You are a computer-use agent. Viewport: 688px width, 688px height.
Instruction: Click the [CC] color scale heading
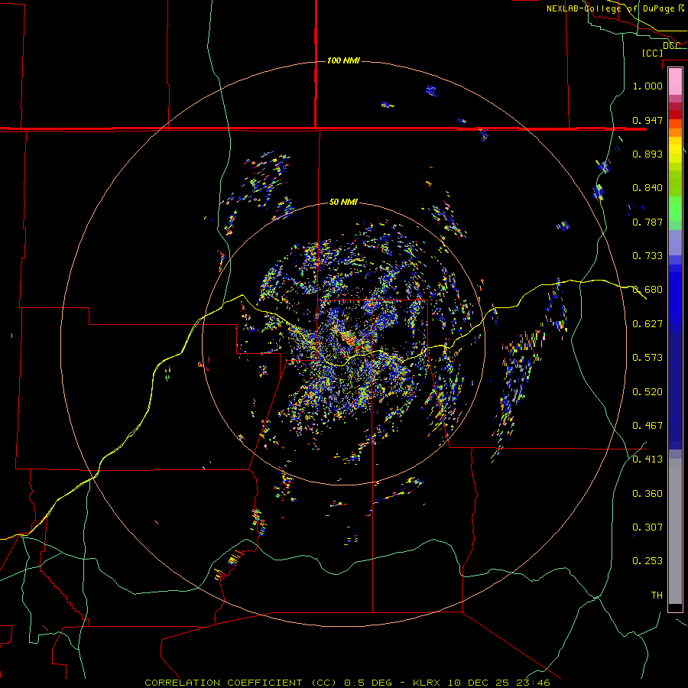point(652,53)
